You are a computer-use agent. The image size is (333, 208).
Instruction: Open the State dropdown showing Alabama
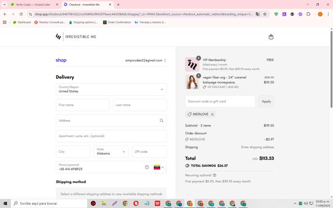pyautogui.click(x=111, y=151)
